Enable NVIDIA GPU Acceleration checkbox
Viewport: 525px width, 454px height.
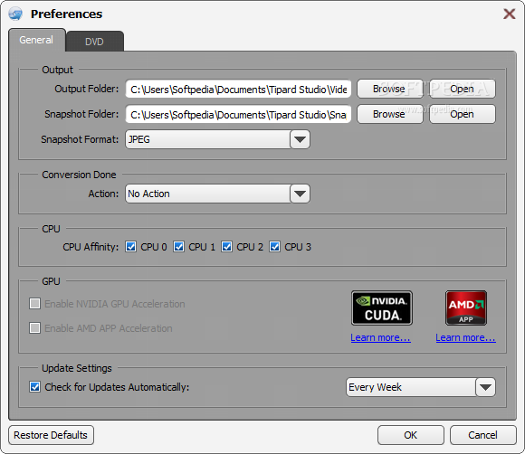click(34, 304)
